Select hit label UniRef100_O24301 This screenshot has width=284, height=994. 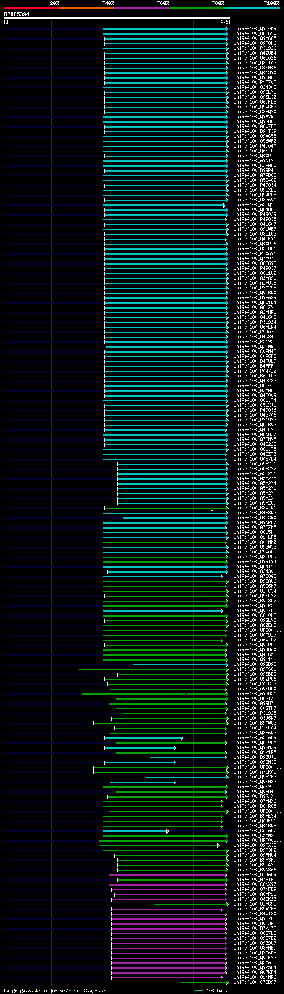coord(255,571)
